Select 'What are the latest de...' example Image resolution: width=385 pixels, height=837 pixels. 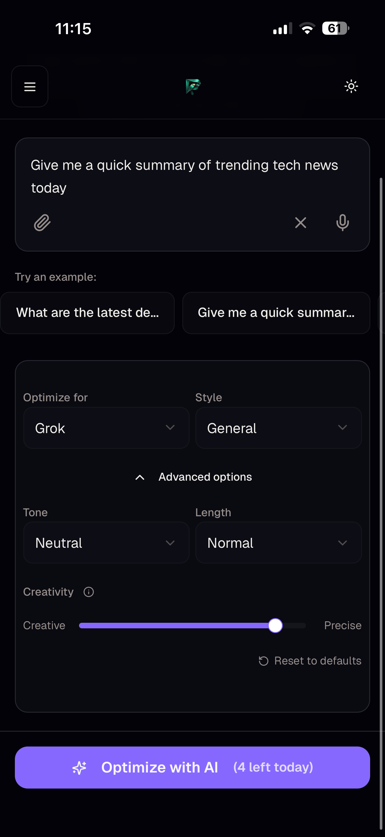click(x=88, y=313)
